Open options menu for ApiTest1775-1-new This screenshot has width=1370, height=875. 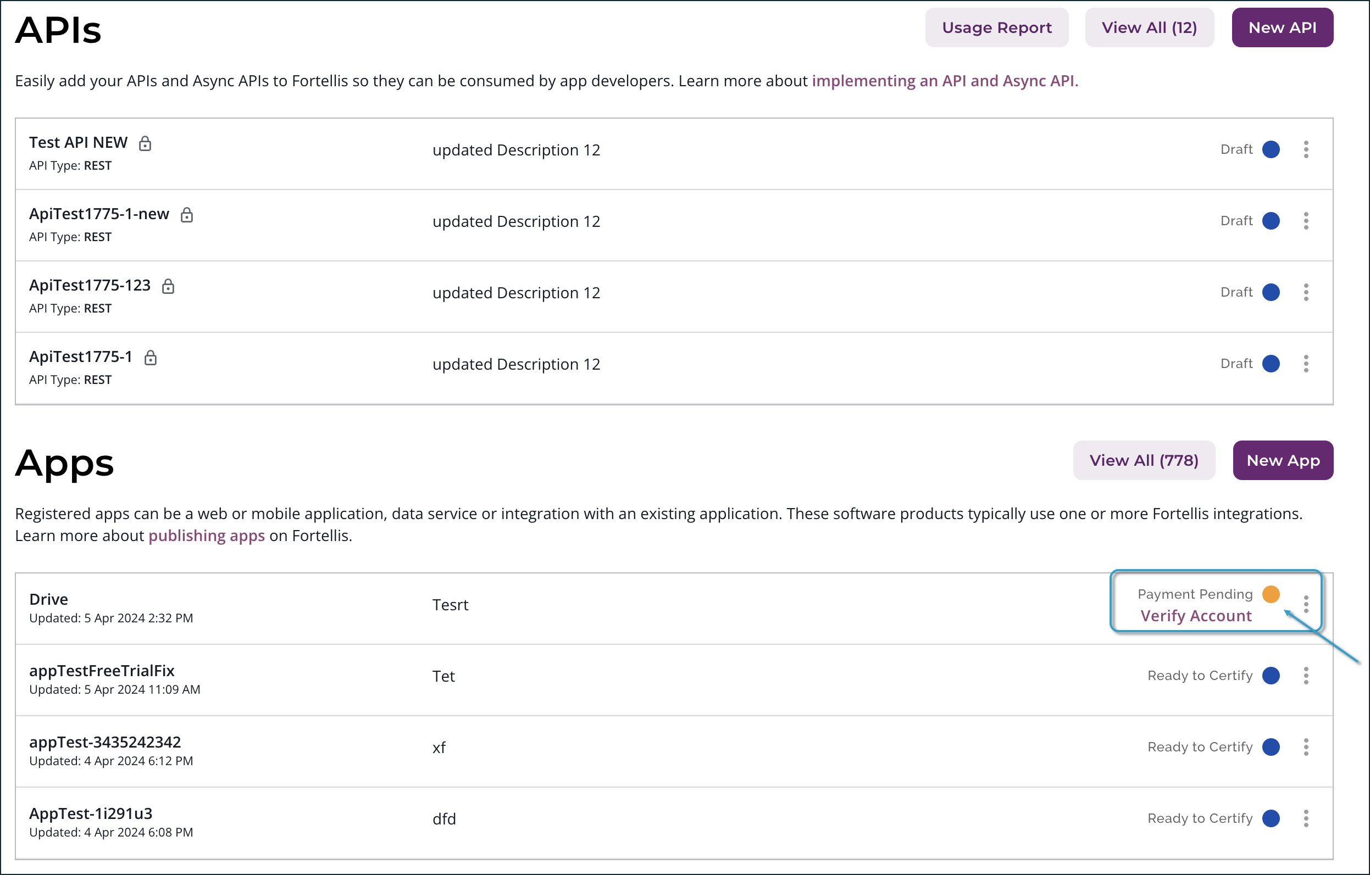(1306, 221)
